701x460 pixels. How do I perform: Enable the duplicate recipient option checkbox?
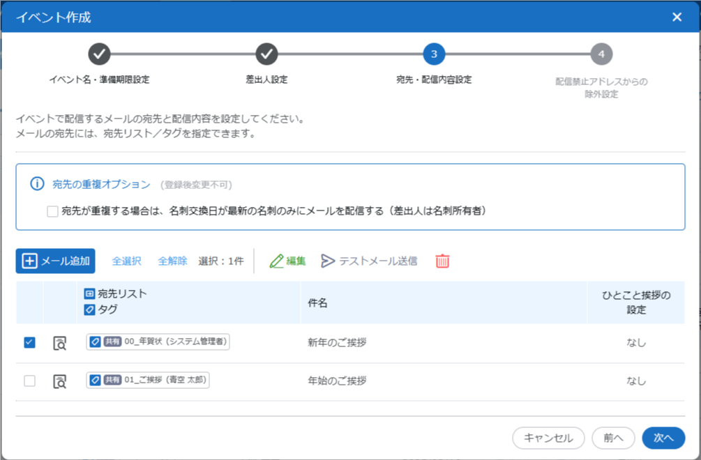click(52, 211)
